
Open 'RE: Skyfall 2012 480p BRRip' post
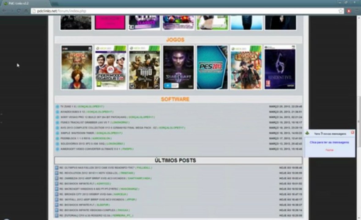click(x=92, y=200)
